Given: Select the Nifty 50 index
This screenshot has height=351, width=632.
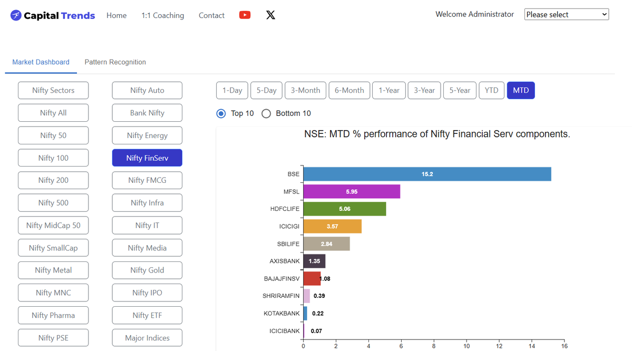Looking at the screenshot, I should point(53,135).
